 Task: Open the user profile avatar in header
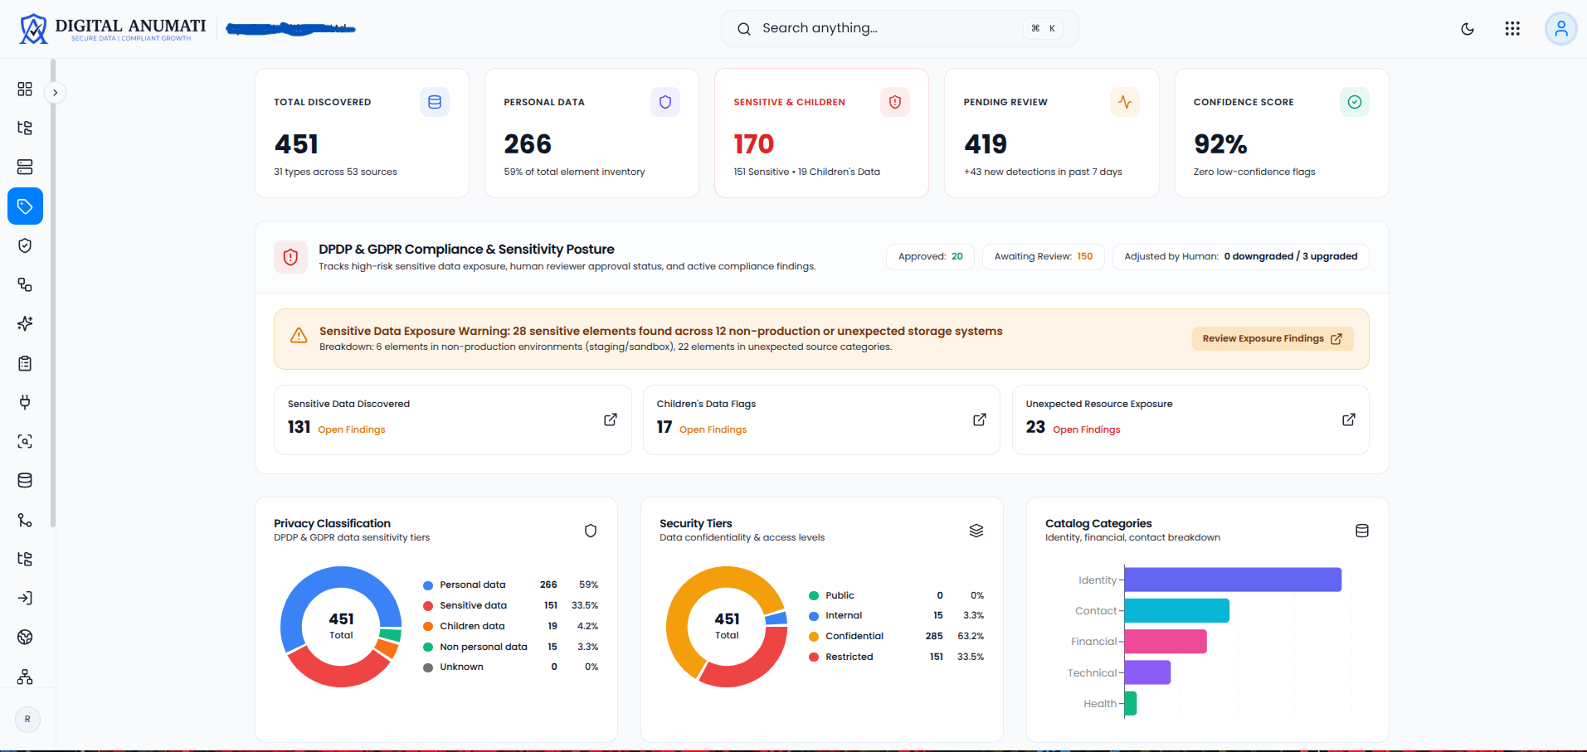pyautogui.click(x=1560, y=28)
